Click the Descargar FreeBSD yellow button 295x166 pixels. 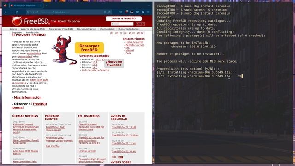click(x=89, y=48)
